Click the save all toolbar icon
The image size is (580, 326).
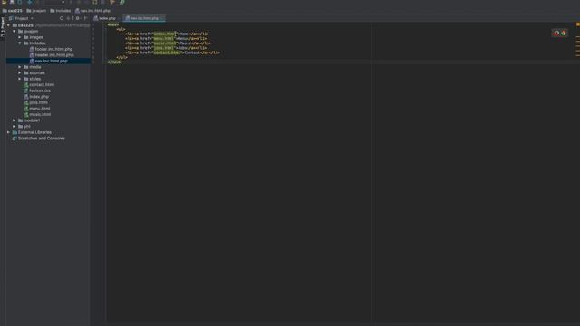[x=12, y=2]
